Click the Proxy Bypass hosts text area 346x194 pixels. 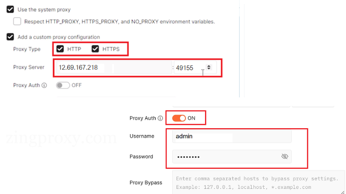coord(259,183)
